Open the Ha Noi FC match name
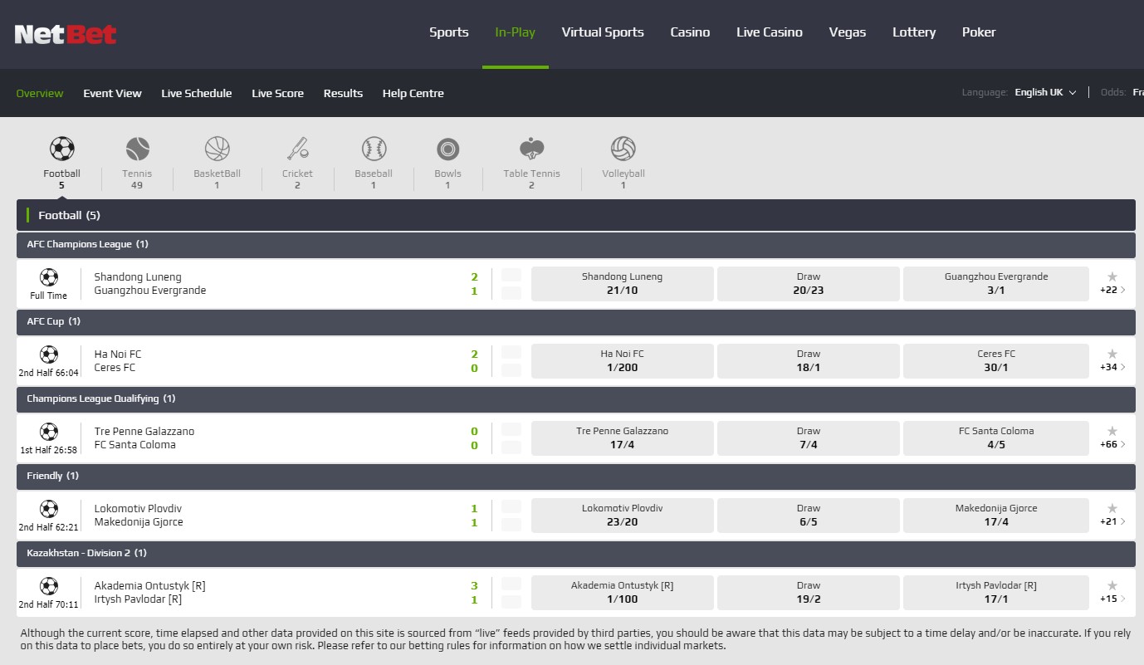 [x=118, y=355]
